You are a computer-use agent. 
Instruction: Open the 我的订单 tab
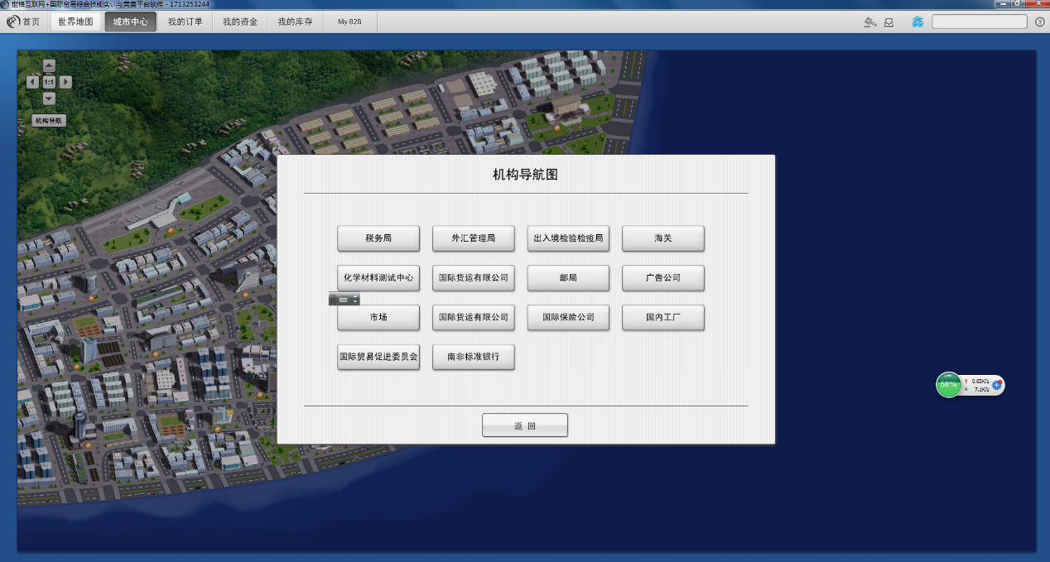click(185, 22)
